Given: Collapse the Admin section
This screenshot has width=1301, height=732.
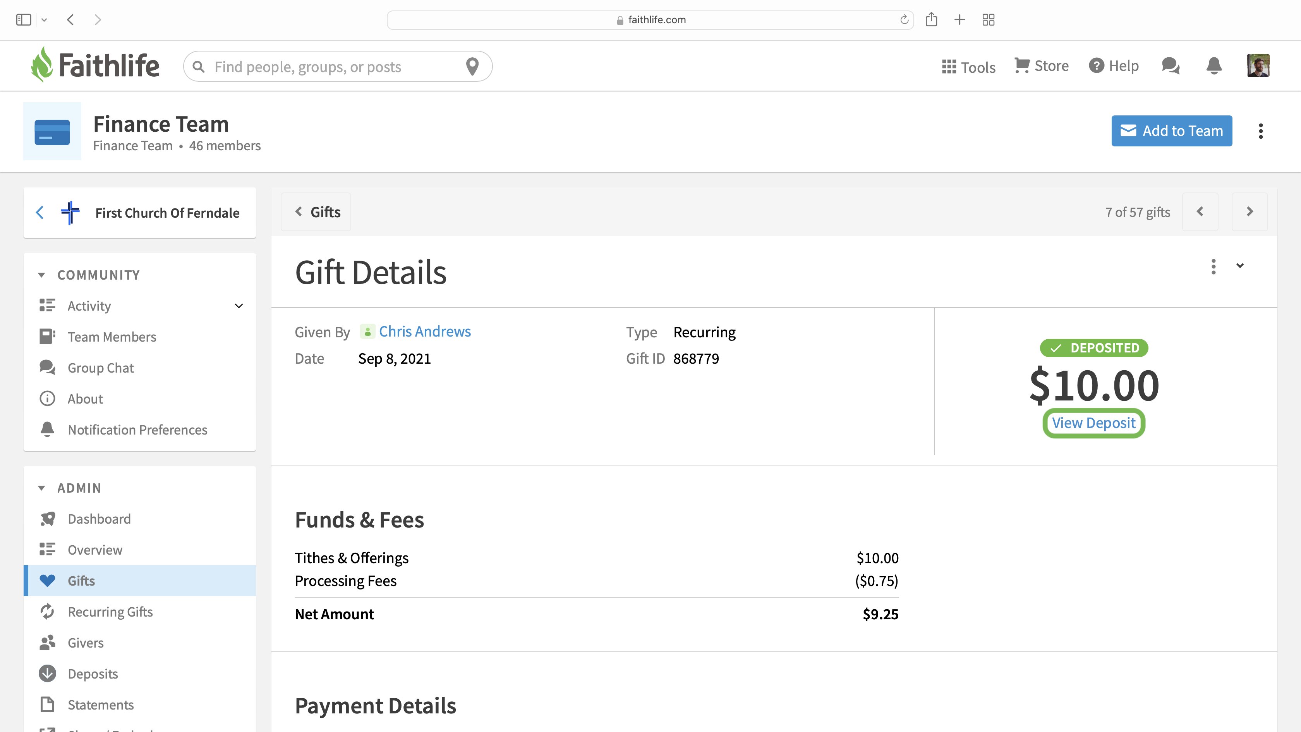Looking at the screenshot, I should click(x=41, y=488).
